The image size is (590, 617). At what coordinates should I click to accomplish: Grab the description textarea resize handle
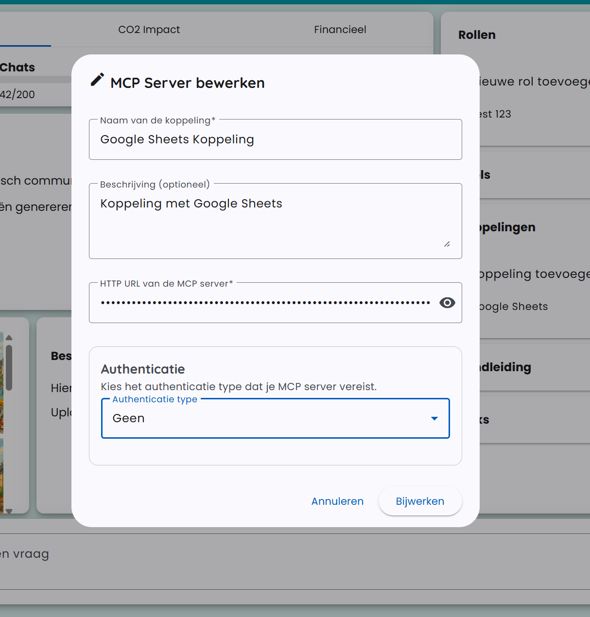[447, 244]
